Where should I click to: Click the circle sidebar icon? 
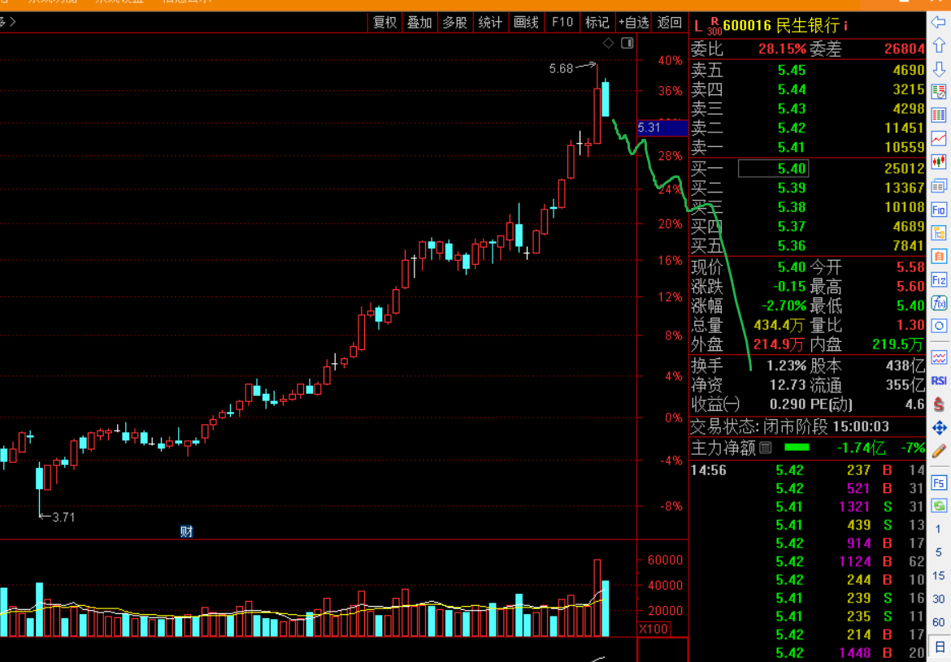coord(939,327)
